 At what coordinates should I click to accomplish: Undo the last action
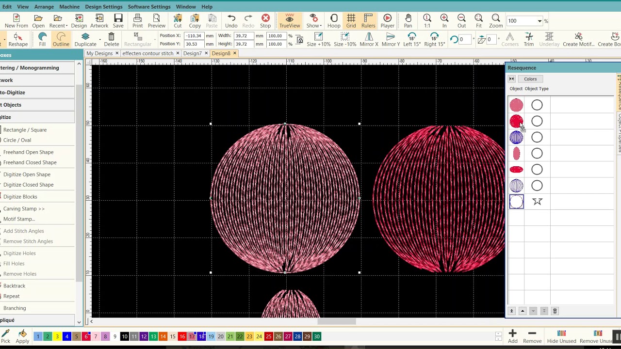(x=231, y=21)
